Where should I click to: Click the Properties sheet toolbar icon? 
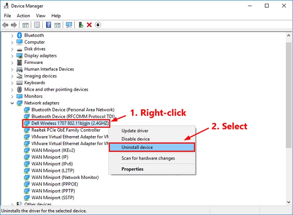pyautogui.click(x=37, y=25)
